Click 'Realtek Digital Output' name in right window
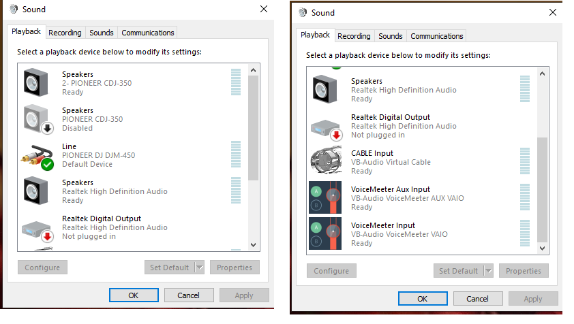574x324 pixels. 391,117
